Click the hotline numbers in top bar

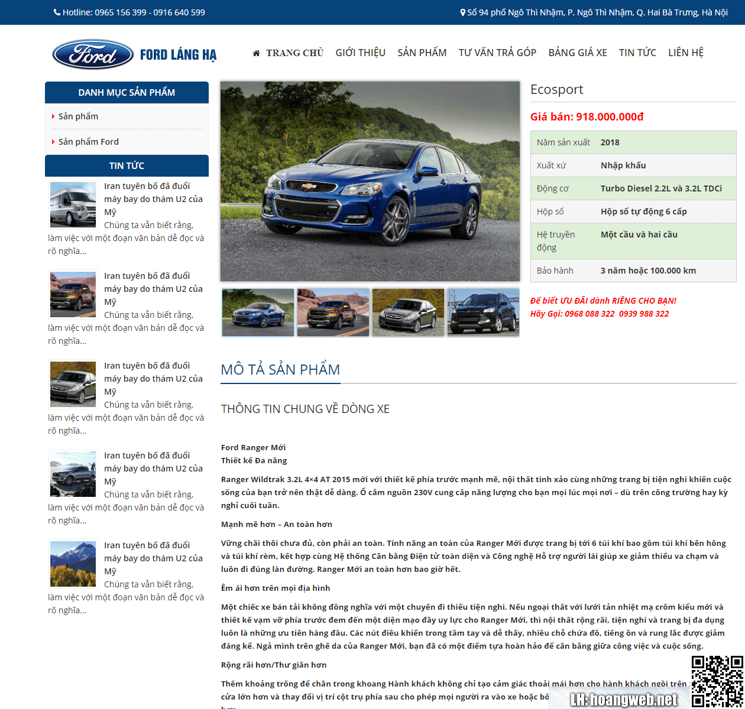150,12
